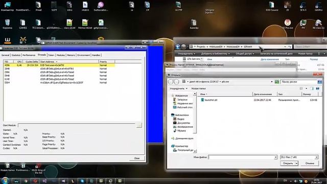Open the help icon in Открыть dialog

point(318,88)
